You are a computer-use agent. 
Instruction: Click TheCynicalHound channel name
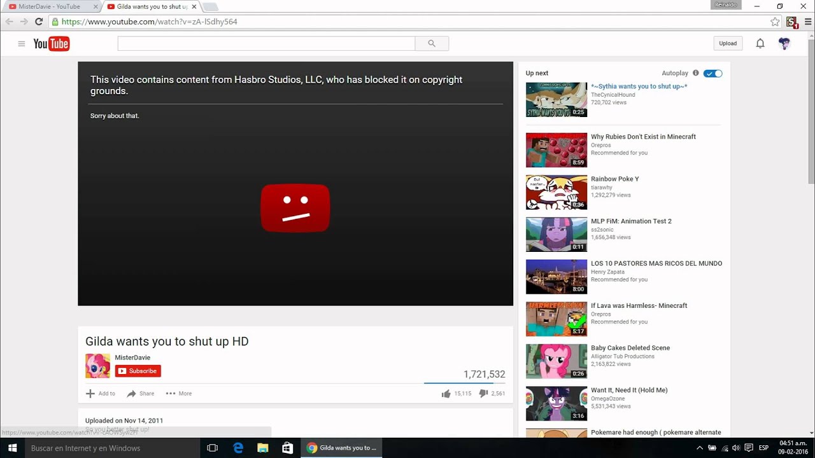[613, 95]
